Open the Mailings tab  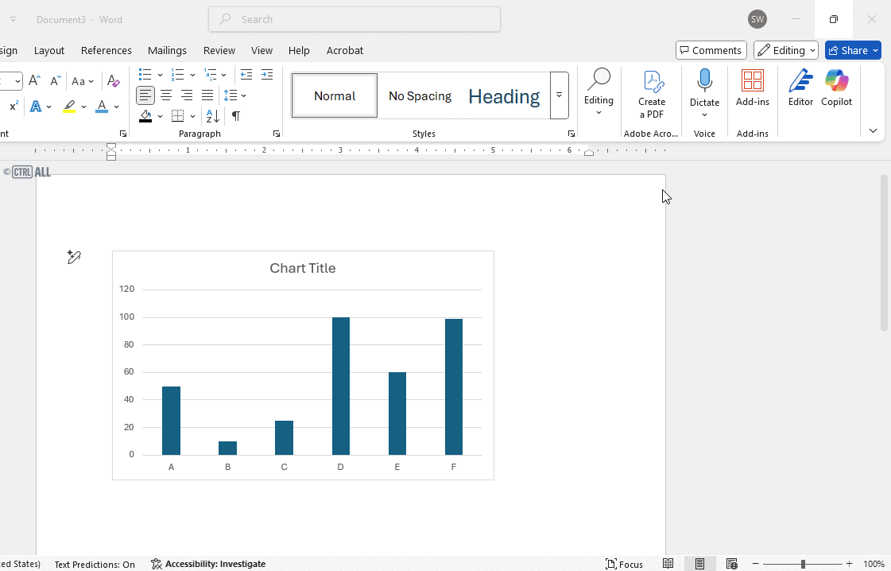coord(167,50)
